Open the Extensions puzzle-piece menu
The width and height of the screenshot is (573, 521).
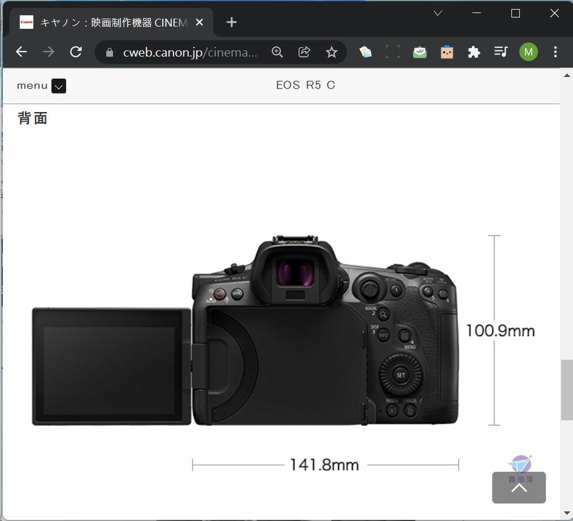(473, 52)
